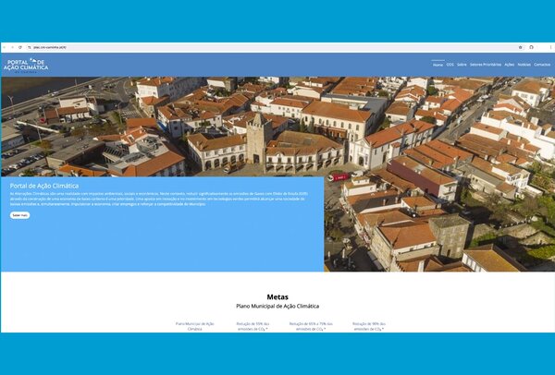555x375 pixels.
Task: Open the Notícias navigation item
Action: [524, 65]
